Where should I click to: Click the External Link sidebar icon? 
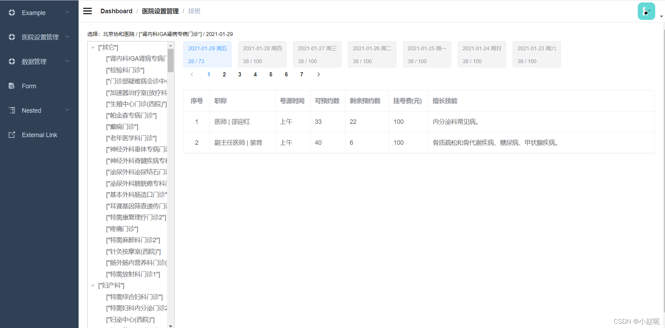pyautogui.click(x=12, y=135)
